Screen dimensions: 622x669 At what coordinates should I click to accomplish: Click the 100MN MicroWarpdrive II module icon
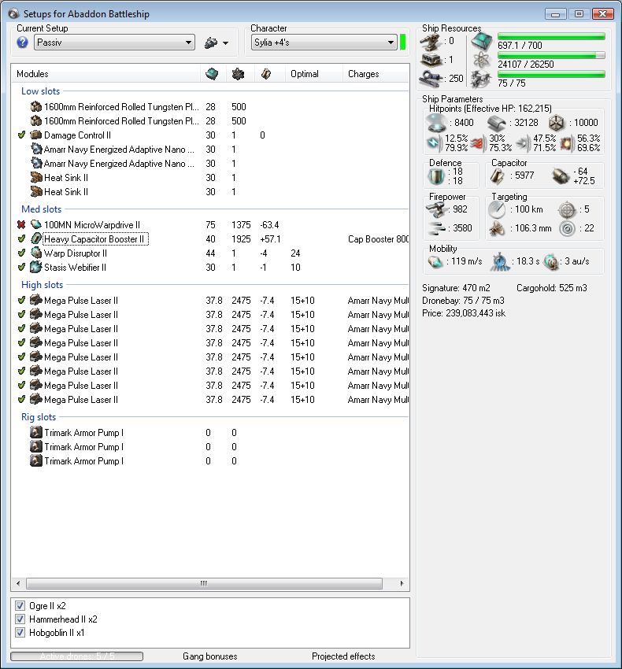point(36,225)
